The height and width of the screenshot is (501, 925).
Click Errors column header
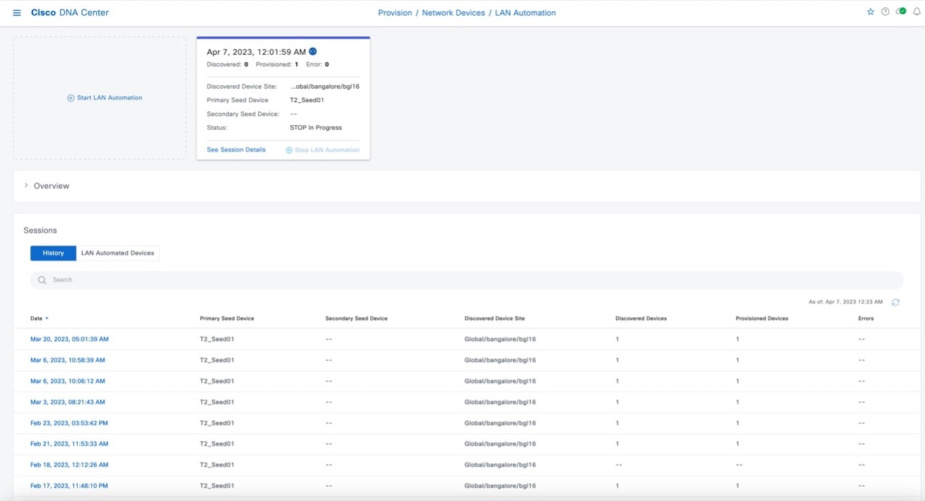coord(866,318)
